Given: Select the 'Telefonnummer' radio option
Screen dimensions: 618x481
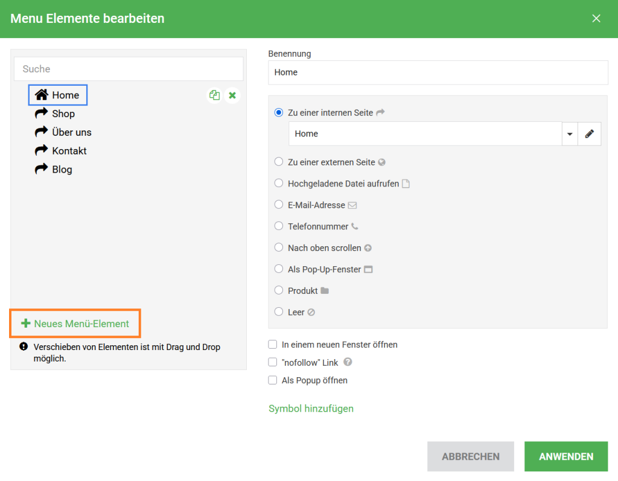Looking at the screenshot, I should click(x=278, y=226).
